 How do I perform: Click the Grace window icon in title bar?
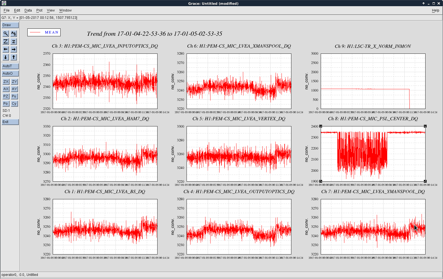4,3
